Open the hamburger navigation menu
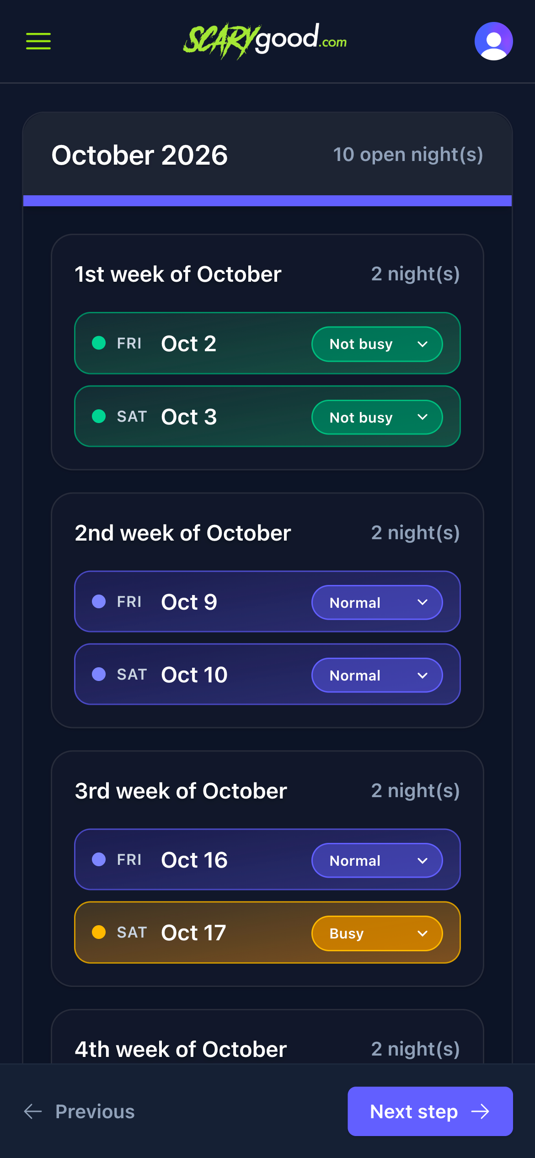 pyautogui.click(x=38, y=41)
